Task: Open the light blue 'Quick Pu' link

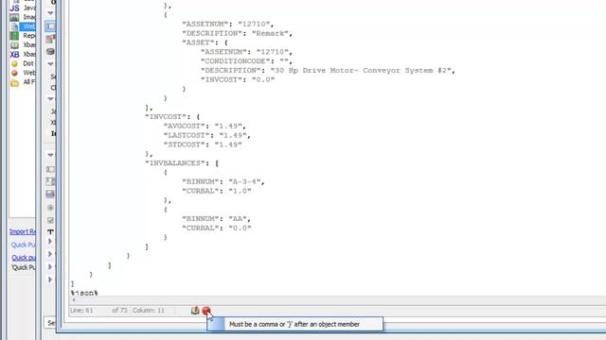Action: [23, 245]
